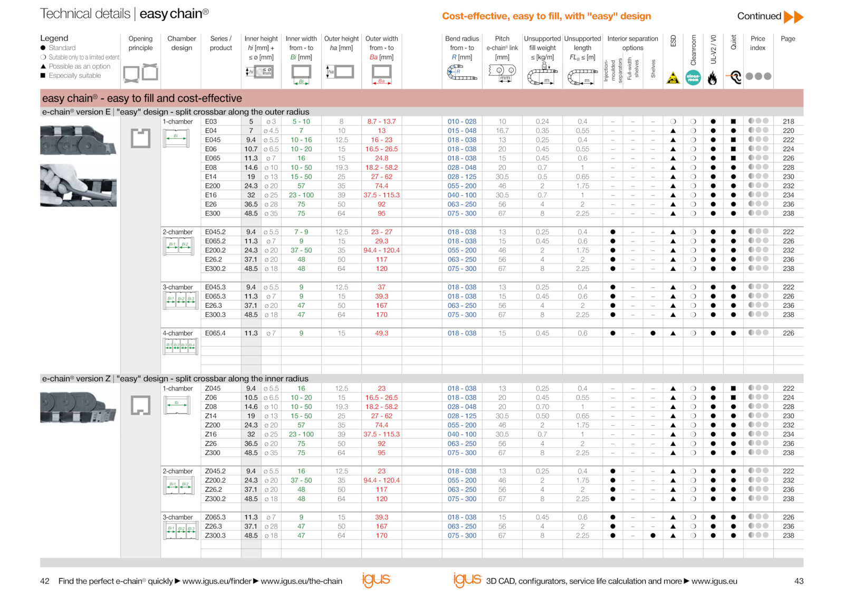Open the www.igus.eu/the-chain link
Viewport: 844px width, 596px height.
(302, 581)
